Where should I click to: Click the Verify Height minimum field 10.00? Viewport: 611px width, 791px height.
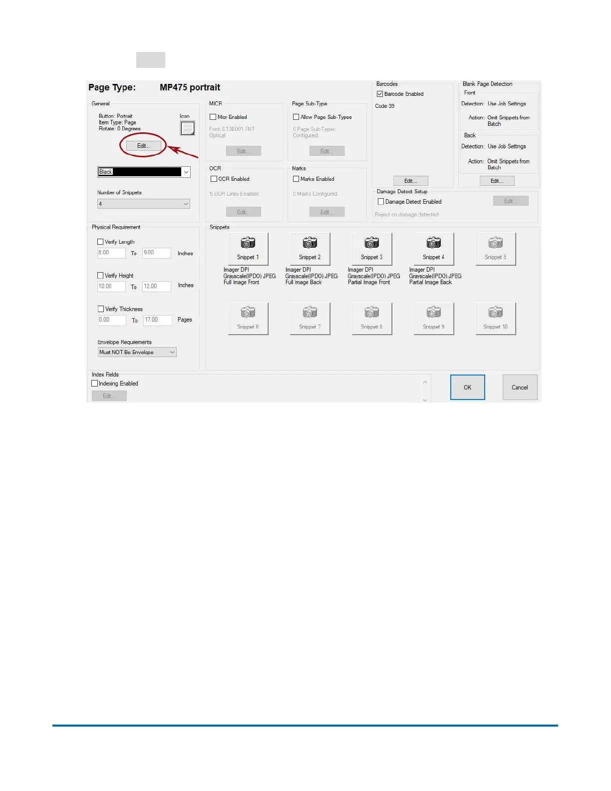click(x=111, y=287)
